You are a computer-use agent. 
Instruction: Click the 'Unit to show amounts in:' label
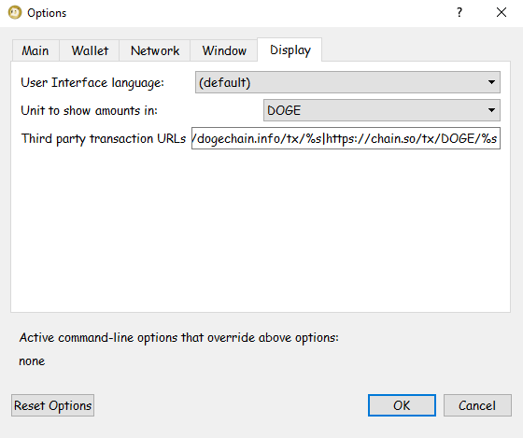tap(89, 110)
